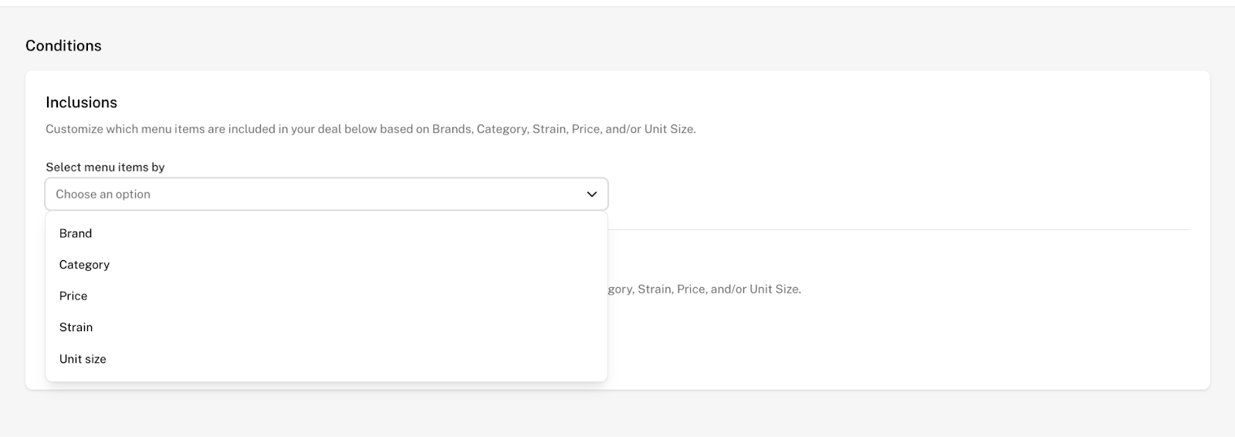Image resolution: width=1235 pixels, height=437 pixels.
Task: Select Brand from the dropdown list
Action: pos(76,233)
